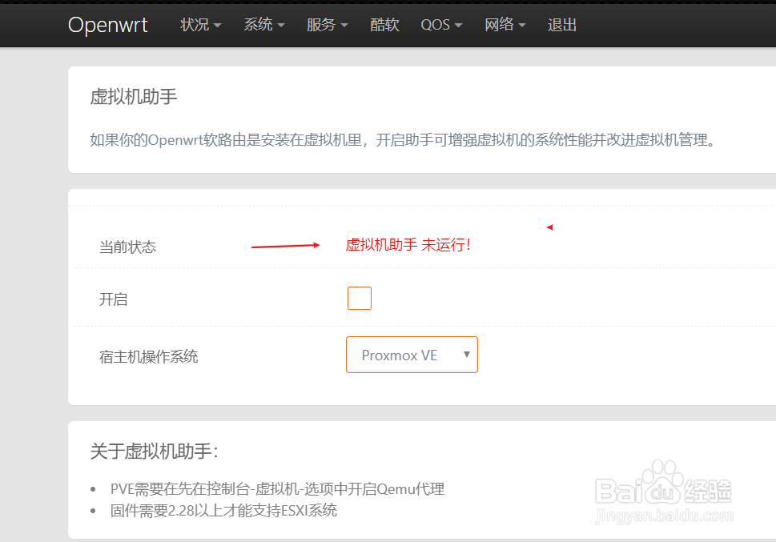Open the 宿主机操作系统 host OS selector
The height and width of the screenshot is (542, 776).
(x=411, y=354)
